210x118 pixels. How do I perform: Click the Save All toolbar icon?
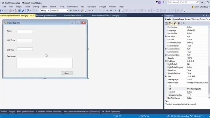click(x=23, y=10)
